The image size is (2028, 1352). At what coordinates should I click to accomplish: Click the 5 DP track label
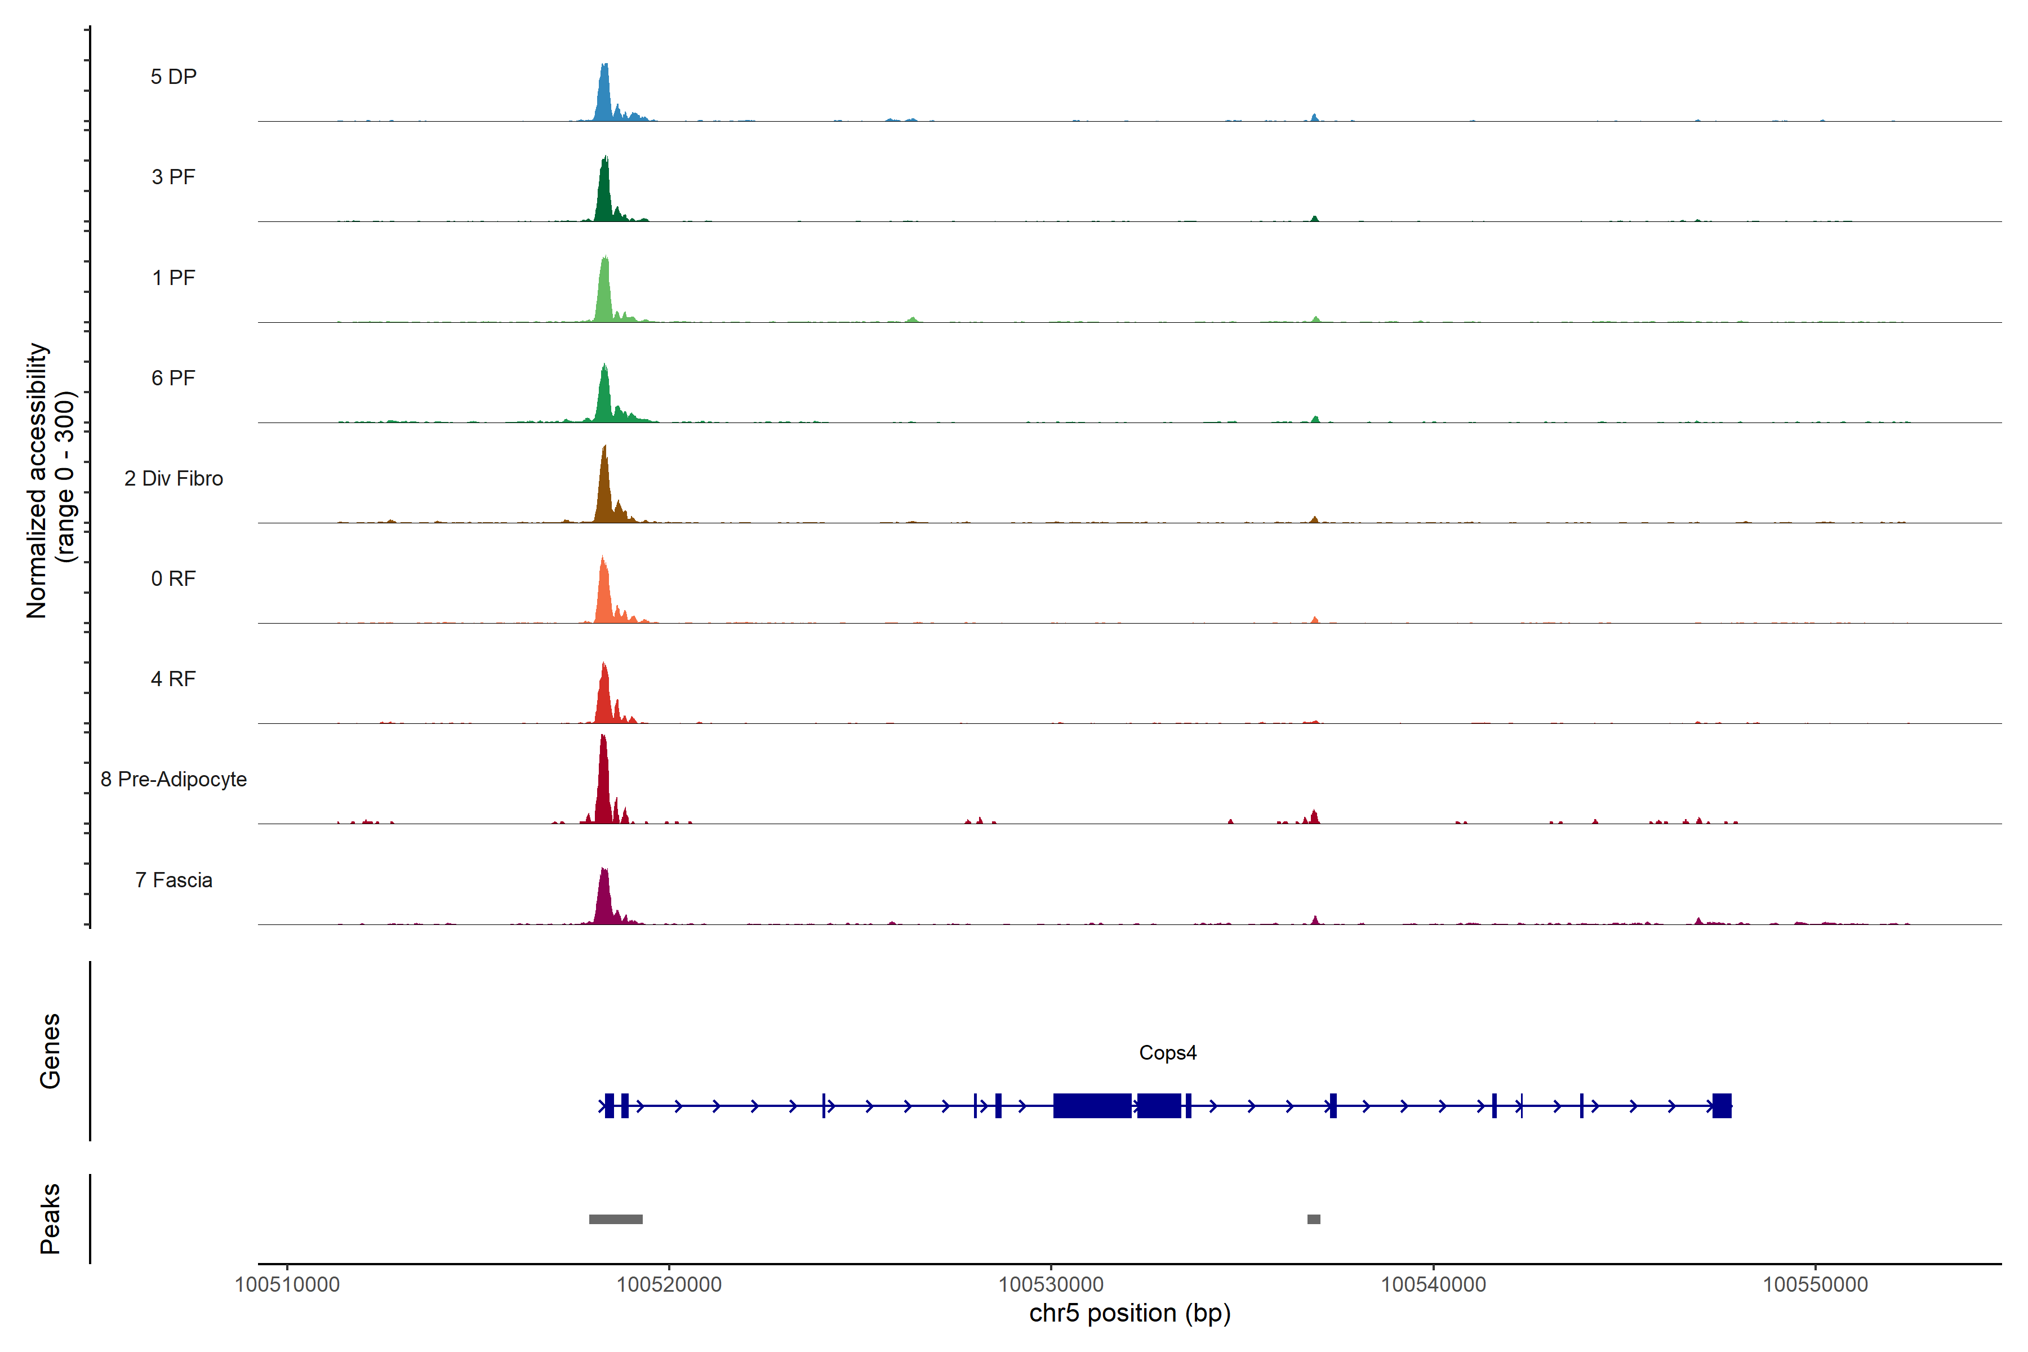[x=174, y=77]
